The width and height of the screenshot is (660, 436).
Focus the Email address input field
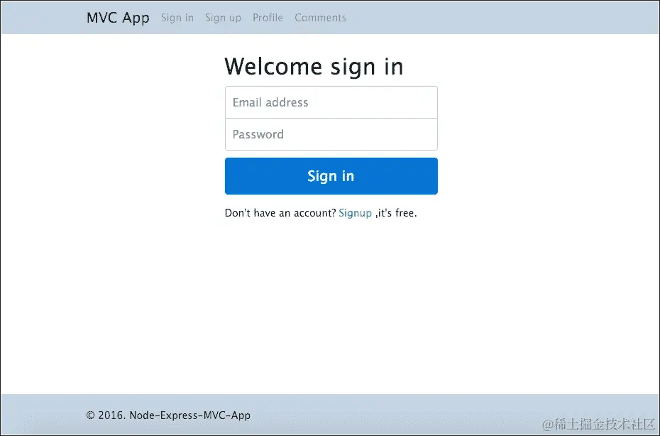(x=331, y=102)
